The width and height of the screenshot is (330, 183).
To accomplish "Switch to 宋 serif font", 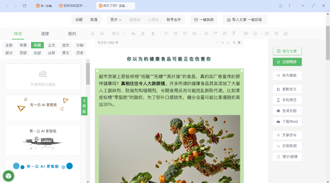I will pyautogui.click(x=234, y=42).
